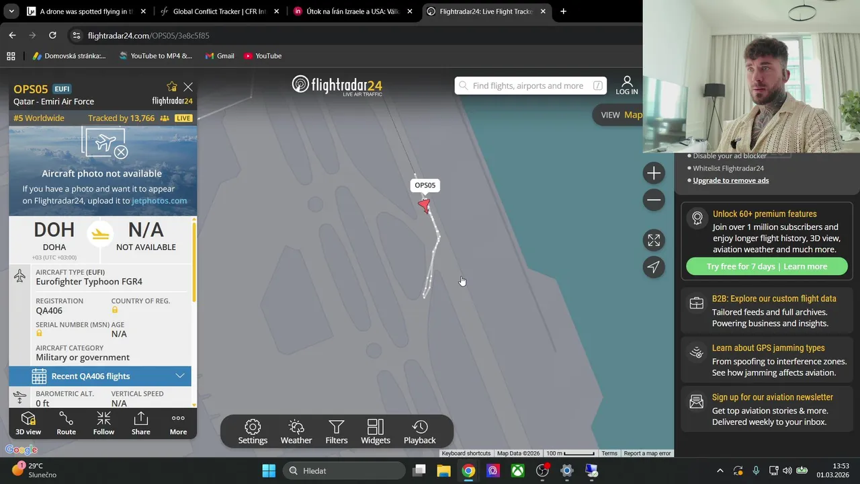
Task: Open a new browser tab
Action: (x=563, y=11)
